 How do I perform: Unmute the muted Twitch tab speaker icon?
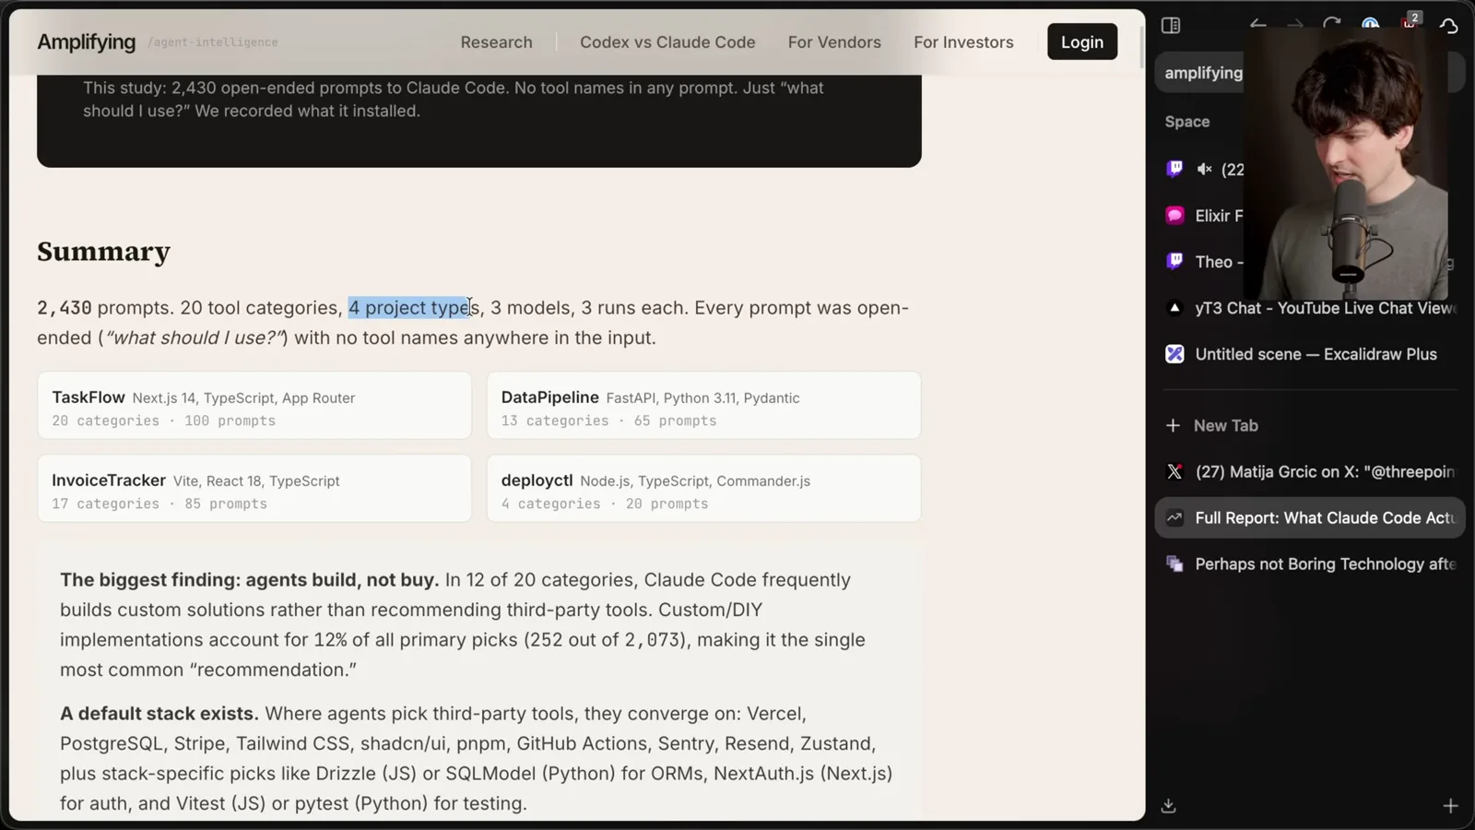pyautogui.click(x=1204, y=169)
